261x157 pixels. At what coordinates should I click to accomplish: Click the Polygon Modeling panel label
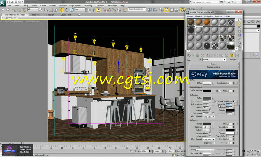[10, 18]
